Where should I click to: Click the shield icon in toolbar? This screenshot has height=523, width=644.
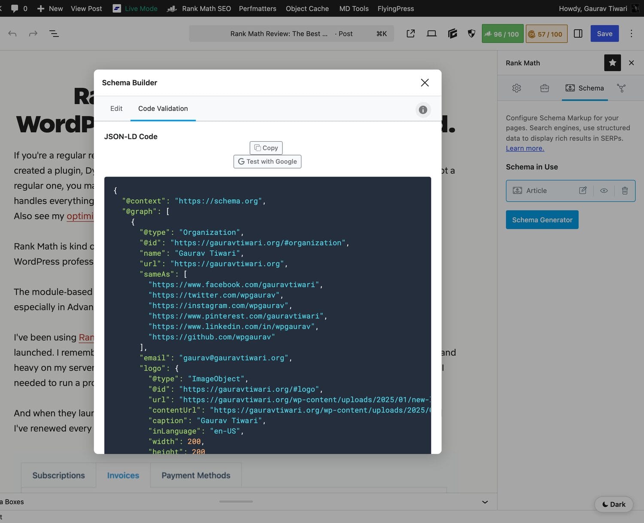click(471, 33)
